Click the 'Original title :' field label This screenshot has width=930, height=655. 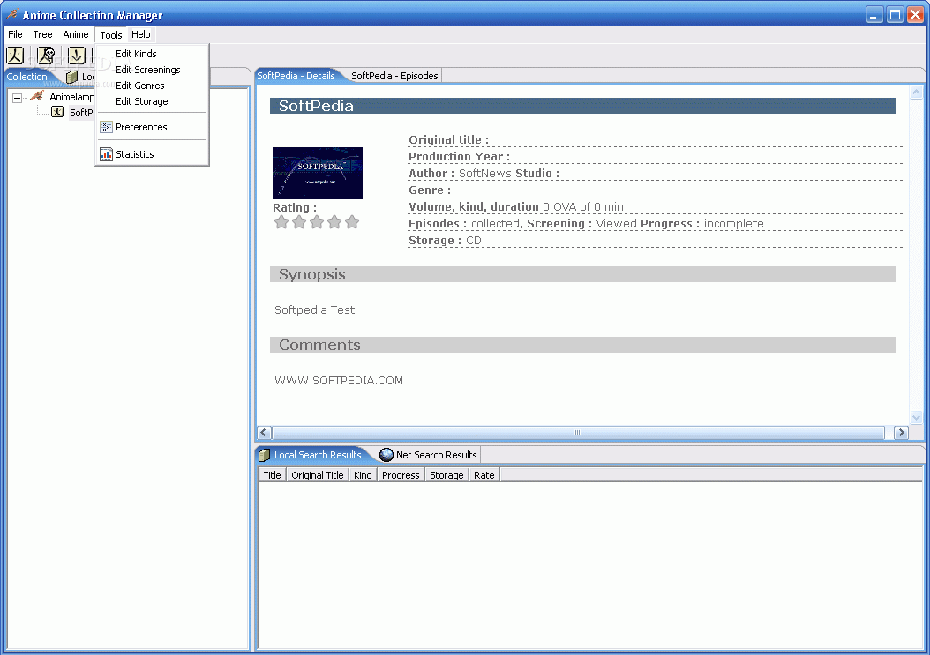tap(448, 140)
